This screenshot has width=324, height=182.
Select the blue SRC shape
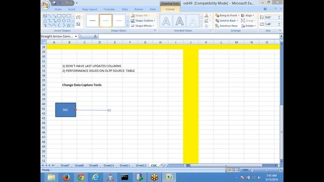point(65,110)
